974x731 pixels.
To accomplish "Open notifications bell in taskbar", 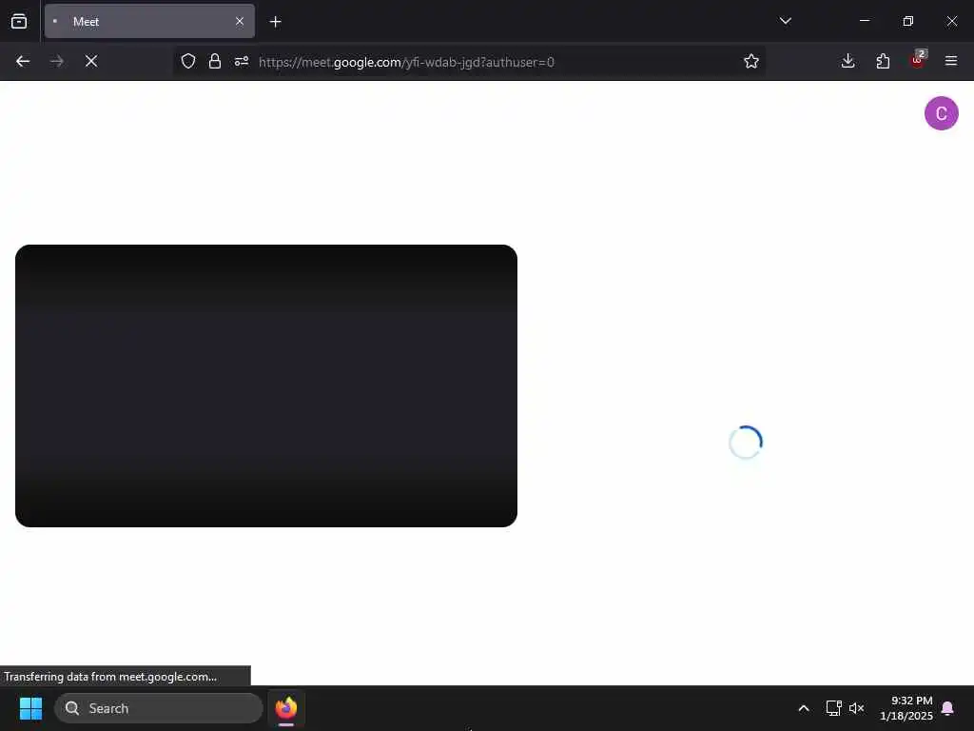I will [947, 708].
